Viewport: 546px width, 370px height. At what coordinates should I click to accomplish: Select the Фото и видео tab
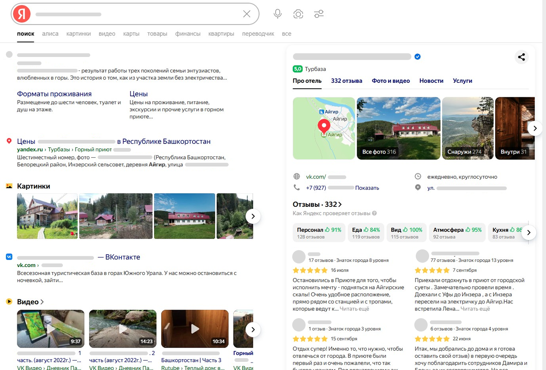391,81
